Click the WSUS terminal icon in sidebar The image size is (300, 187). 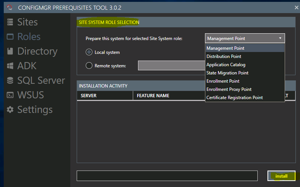pos(10,95)
